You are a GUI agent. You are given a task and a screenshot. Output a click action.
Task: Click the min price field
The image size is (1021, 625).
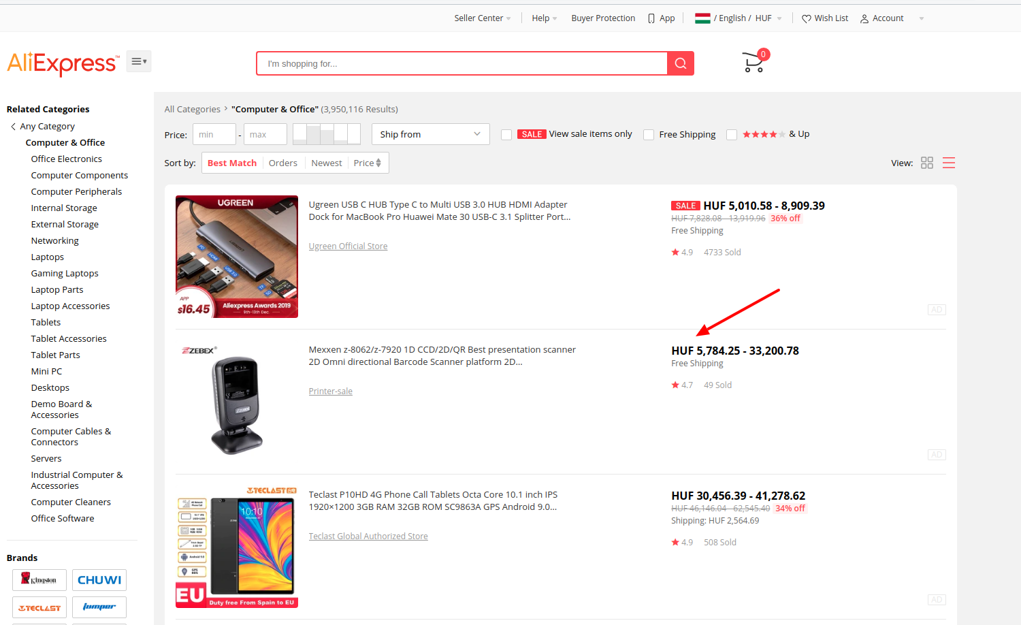214,134
